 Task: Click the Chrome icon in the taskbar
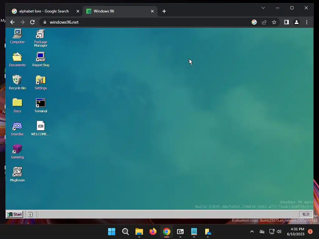click(x=167, y=232)
